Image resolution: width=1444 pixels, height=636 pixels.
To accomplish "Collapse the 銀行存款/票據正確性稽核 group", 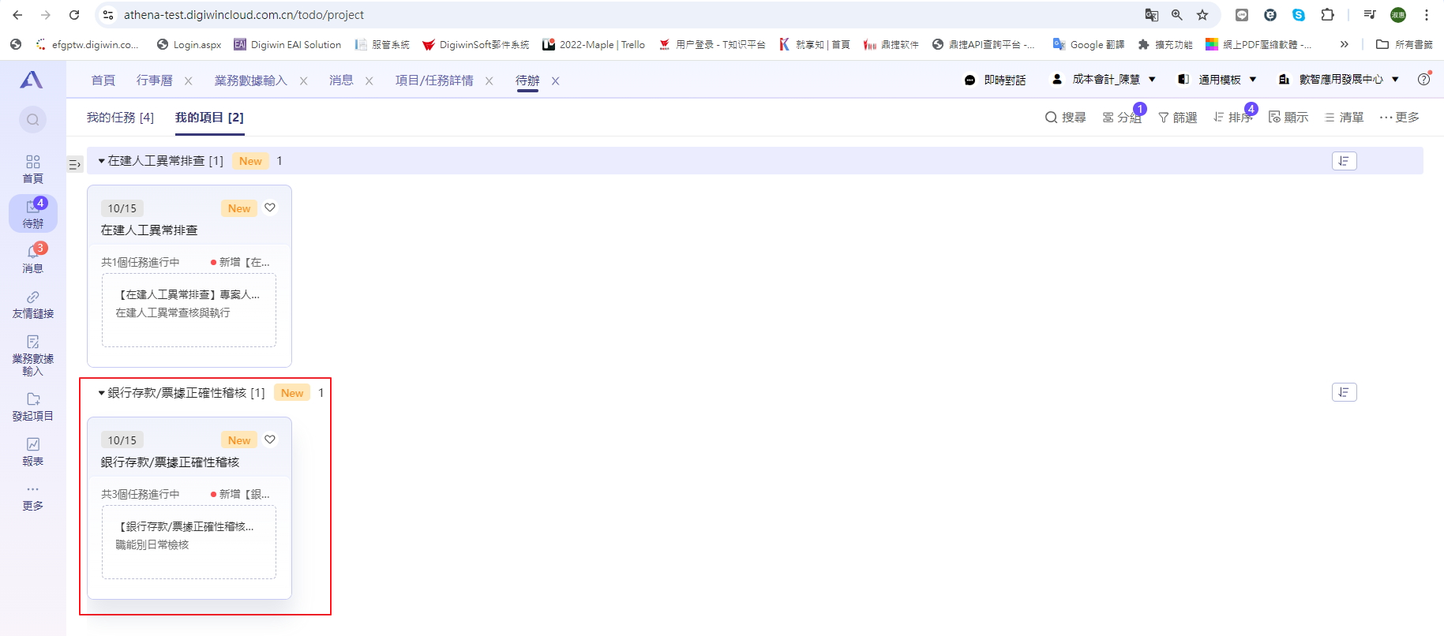I will [x=102, y=393].
